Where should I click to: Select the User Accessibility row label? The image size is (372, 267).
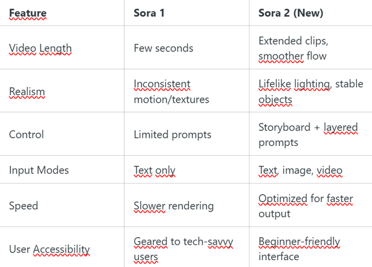coord(49,250)
